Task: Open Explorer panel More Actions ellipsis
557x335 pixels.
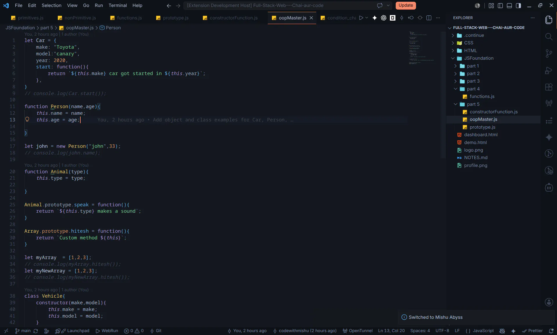Action: click(x=533, y=18)
